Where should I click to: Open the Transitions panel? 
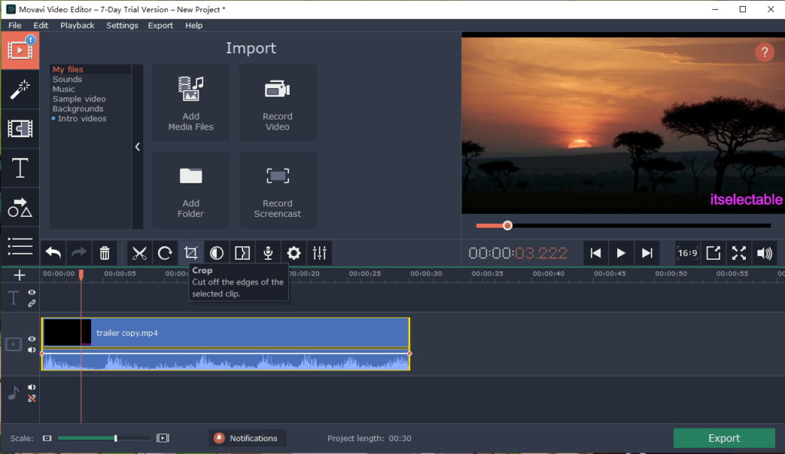tap(20, 129)
